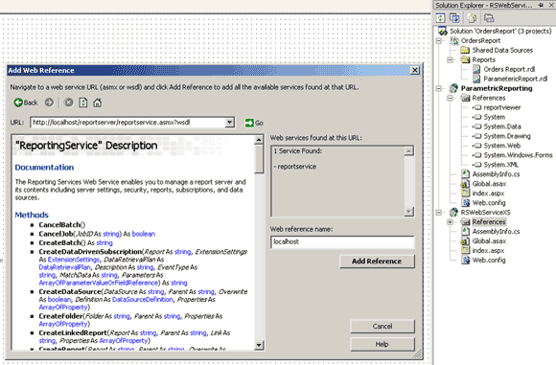Image resolution: width=556 pixels, height=365 pixels.
Task: Select highlighted References under RSWebServiceXS
Action: click(488, 222)
